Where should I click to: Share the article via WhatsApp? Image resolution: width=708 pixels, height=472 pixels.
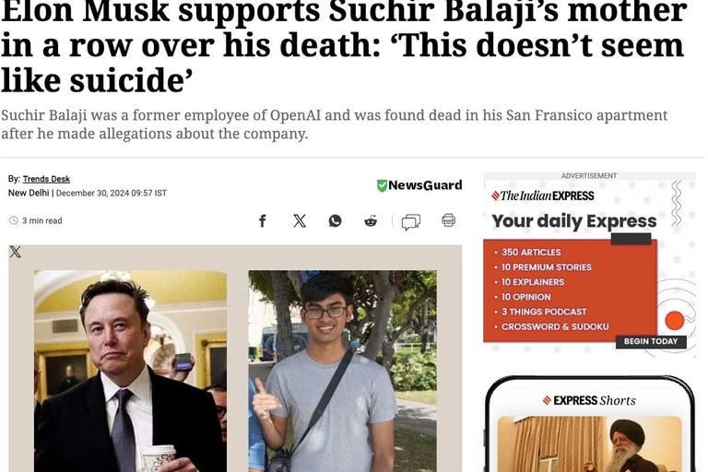pos(335,221)
